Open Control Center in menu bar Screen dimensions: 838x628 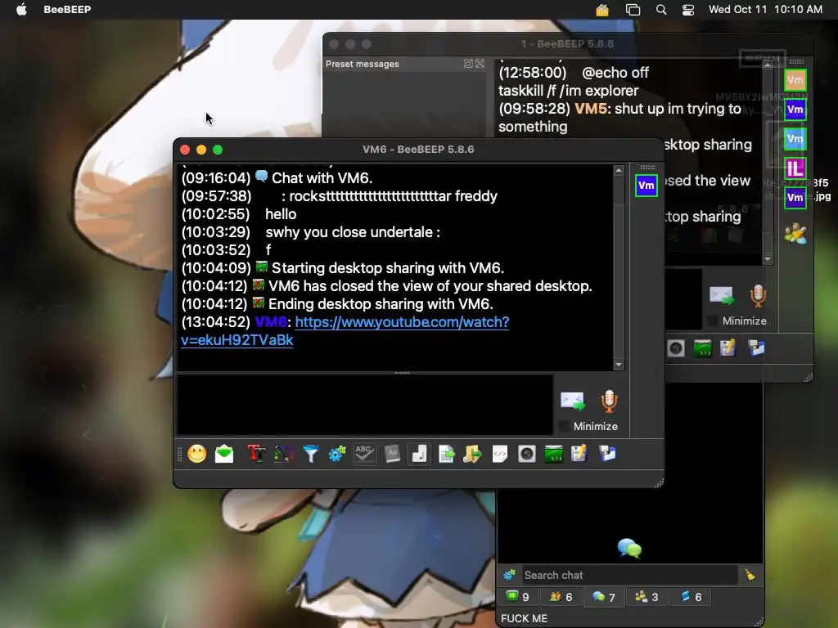(x=688, y=10)
